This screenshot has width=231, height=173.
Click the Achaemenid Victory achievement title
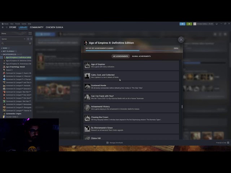coord(100,107)
